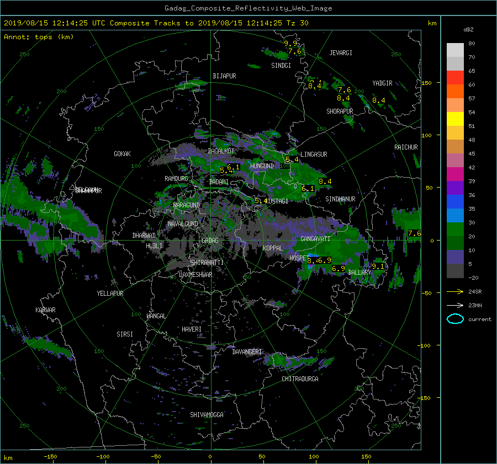
Task: Click the cyan 'current' ellipse legend symbol
Action: 455,319
